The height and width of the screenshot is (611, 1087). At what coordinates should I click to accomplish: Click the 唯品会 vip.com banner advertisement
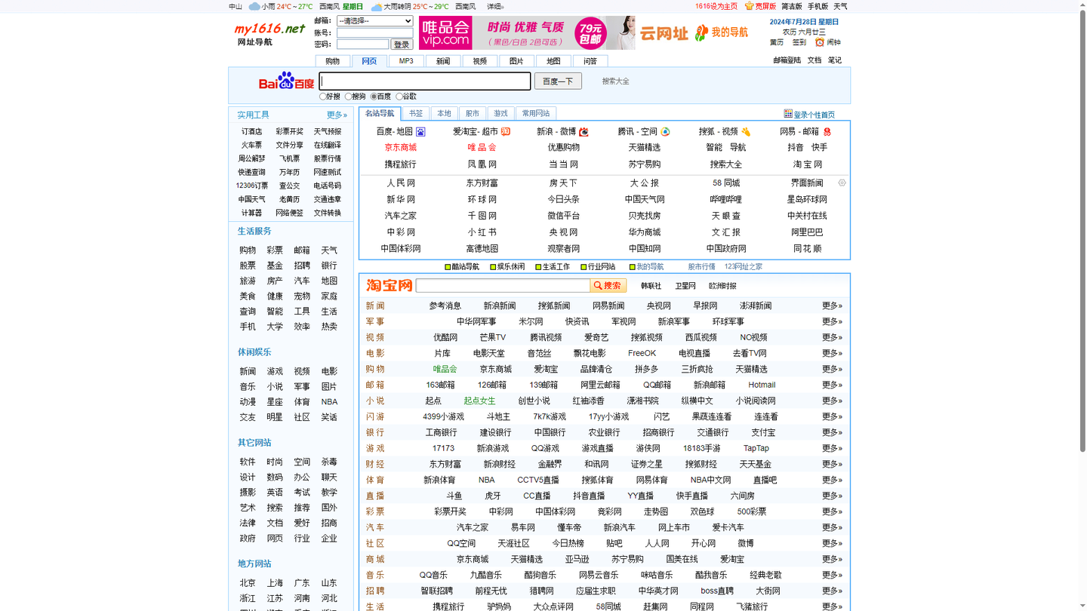(x=527, y=32)
